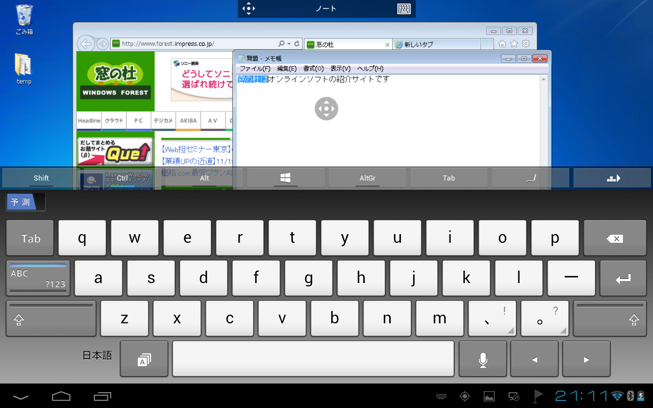Tap the Tab key in the modifier bar
Image resolution: width=653 pixels, height=408 pixels.
pyautogui.click(x=449, y=178)
